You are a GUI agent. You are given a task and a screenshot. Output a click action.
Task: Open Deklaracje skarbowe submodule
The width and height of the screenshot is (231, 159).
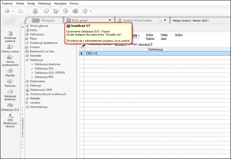(47, 64)
